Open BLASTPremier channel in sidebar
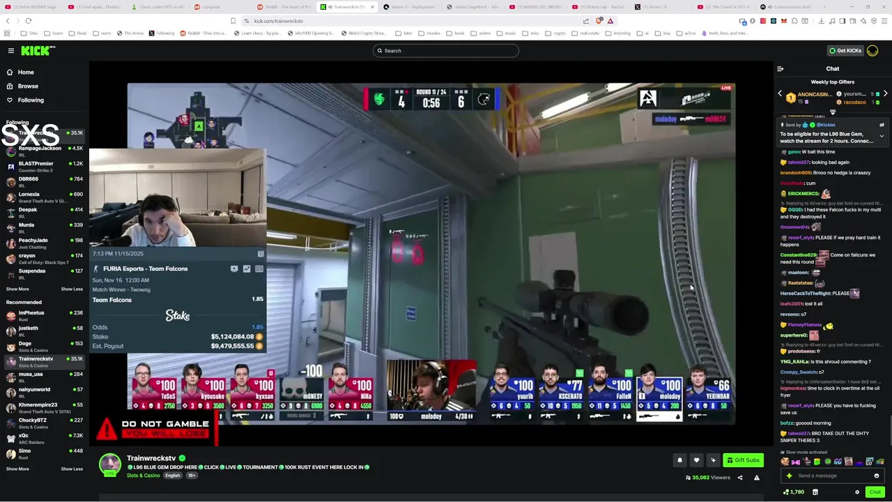The width and height of the screenshot is (892, 502). coord(45,166)
